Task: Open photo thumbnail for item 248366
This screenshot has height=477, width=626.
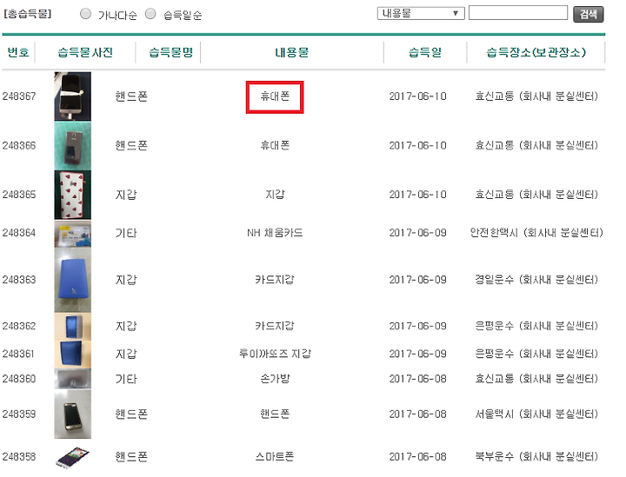Action: pos(73,146)
